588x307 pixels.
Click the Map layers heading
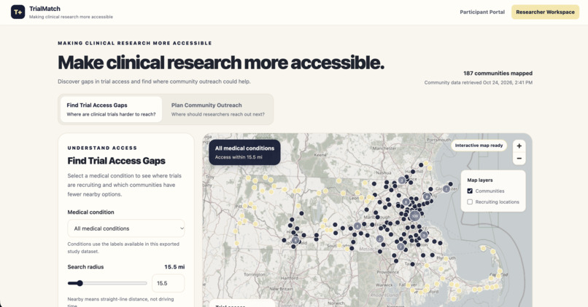479,180
